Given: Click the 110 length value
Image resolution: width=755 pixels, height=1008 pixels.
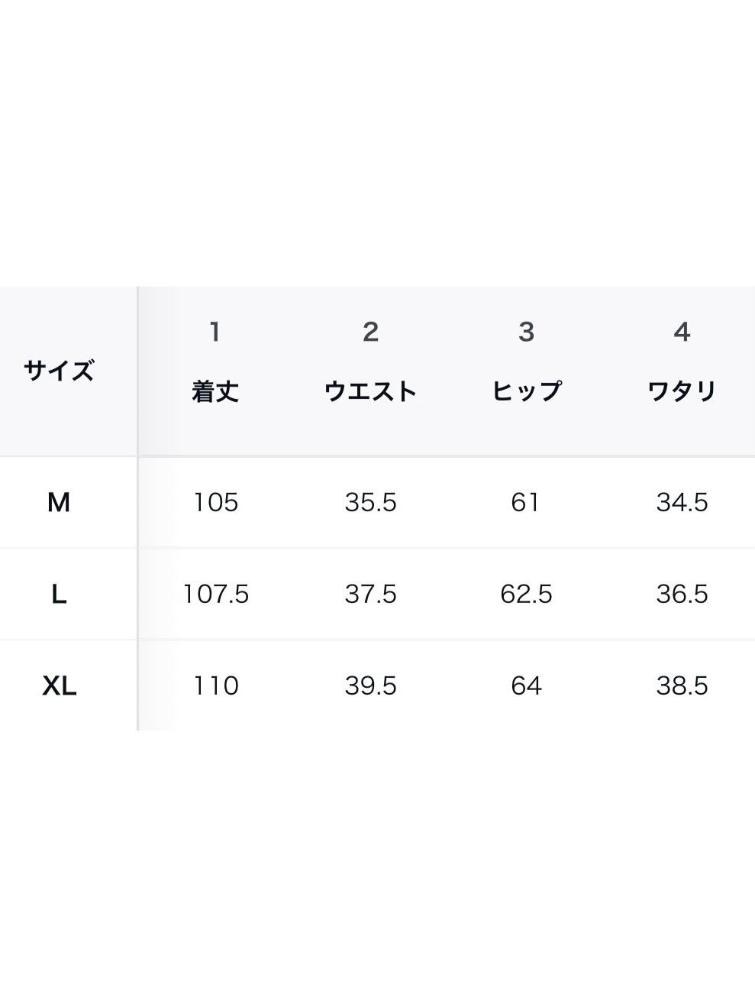Looking at the screenshot, I should [215, 686].
